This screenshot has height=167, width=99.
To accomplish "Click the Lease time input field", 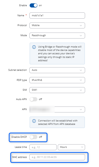I will pos(43,147).
